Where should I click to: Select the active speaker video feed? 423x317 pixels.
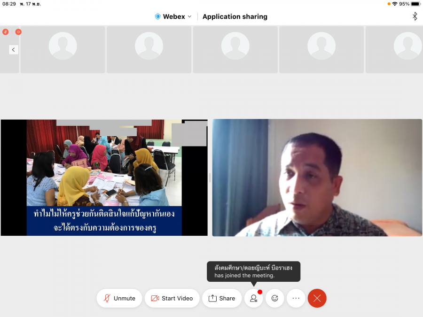pyautogui.click(x=317, y=178)
